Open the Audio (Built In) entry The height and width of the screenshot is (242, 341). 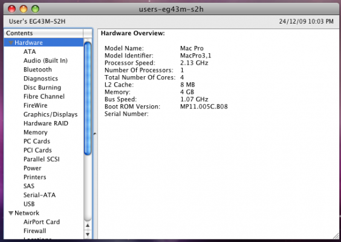point(45,60)
